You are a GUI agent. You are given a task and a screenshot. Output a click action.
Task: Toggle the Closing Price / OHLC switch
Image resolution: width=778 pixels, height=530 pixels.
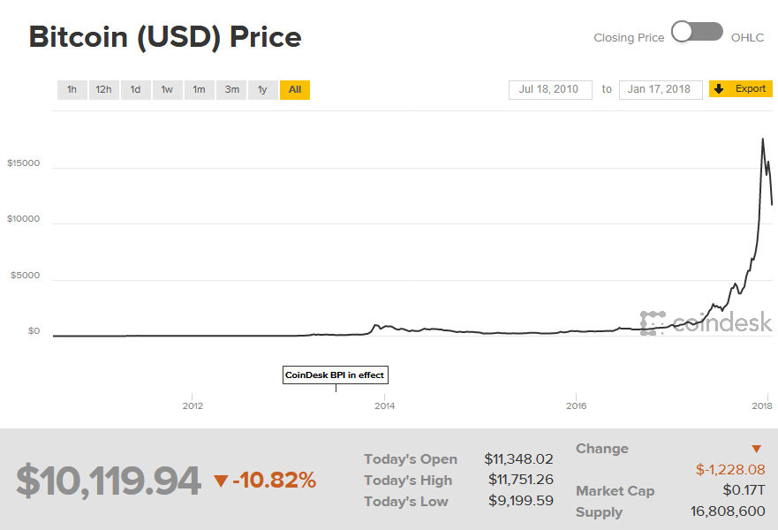[697, 33]
